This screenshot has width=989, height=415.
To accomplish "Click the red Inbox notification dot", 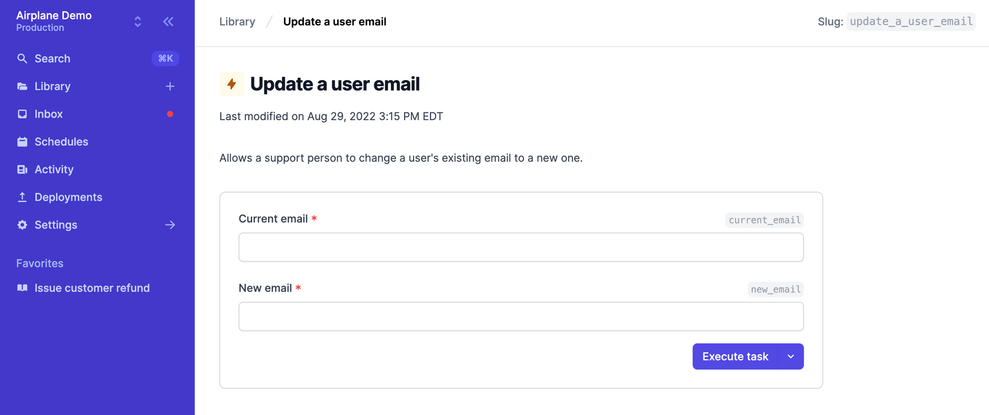I will pos(170,114).
